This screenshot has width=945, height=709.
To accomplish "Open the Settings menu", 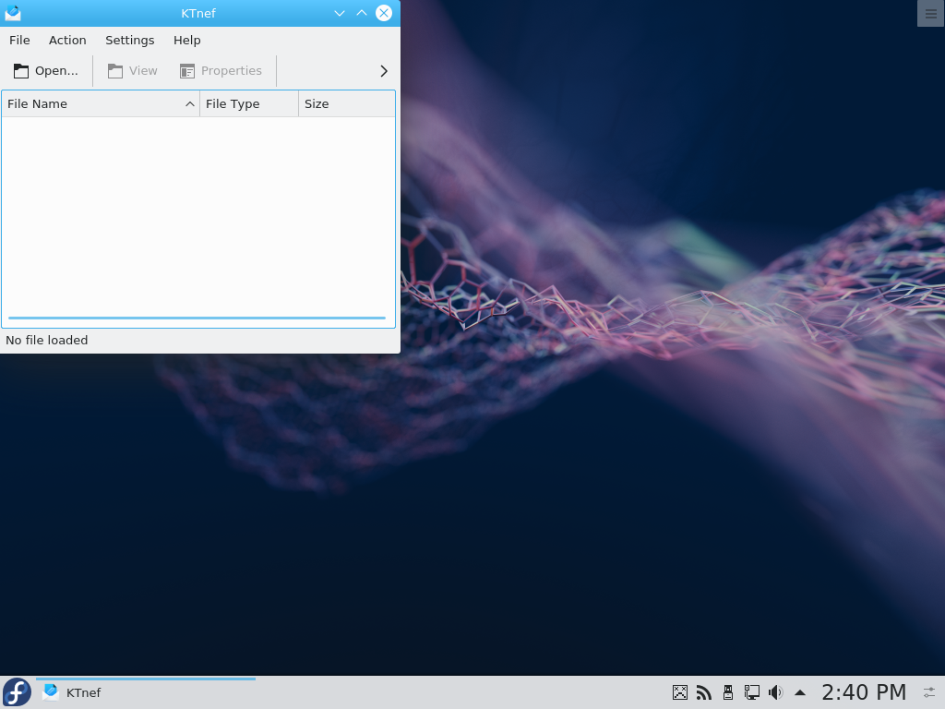I will pyautogui.click(x=129, y=41).
